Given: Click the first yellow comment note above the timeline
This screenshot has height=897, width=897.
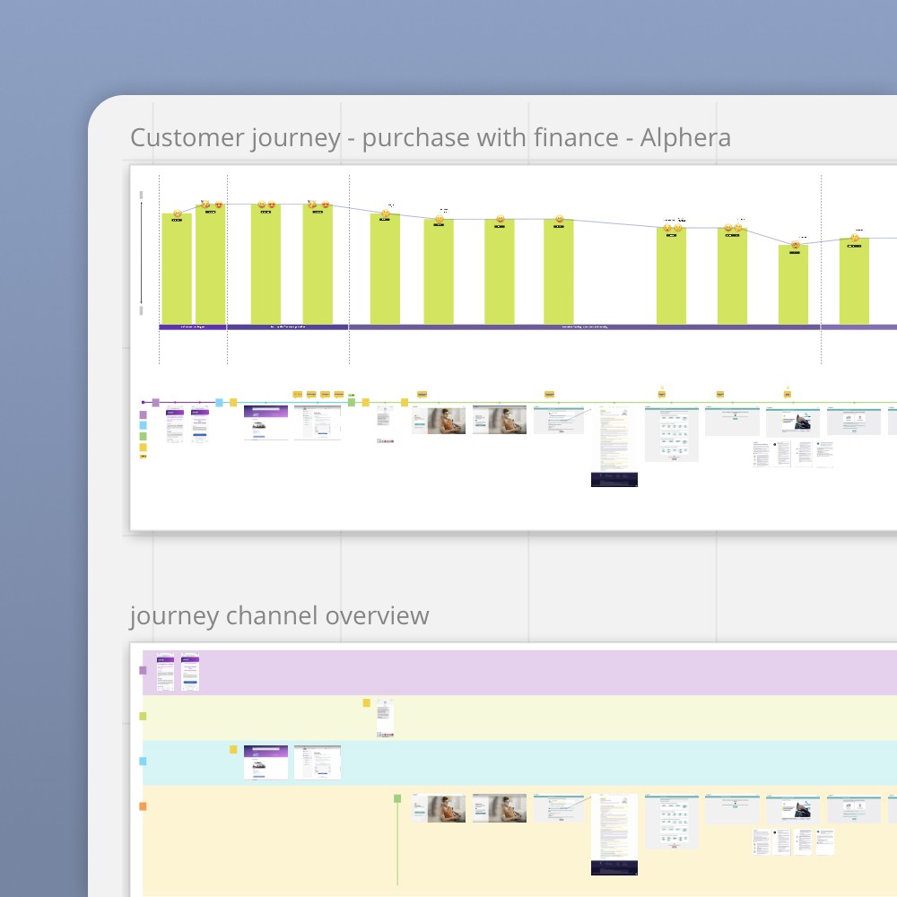Looking at the screenshot, I should [298, 394].
